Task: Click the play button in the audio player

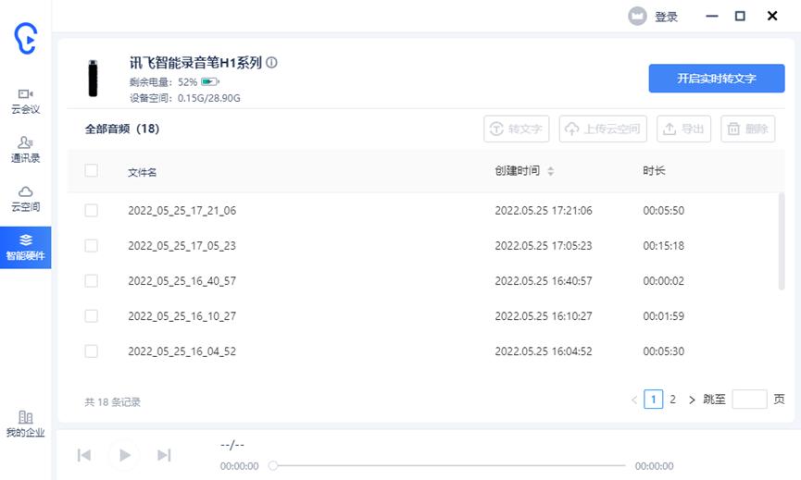Action: pos(123,454)
